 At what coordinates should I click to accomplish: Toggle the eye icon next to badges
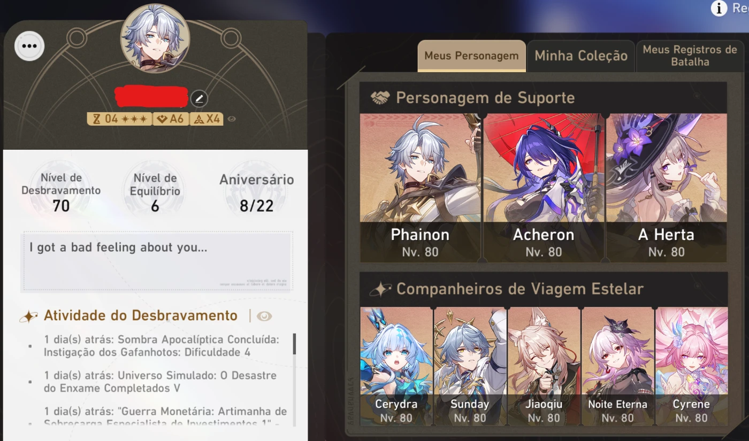coord(232,119)
